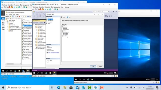Image resolution: width=161 pixels, height=90 pixels.
Task: Open Microsoft Store from host taskbar
Action: coord(71,87)
